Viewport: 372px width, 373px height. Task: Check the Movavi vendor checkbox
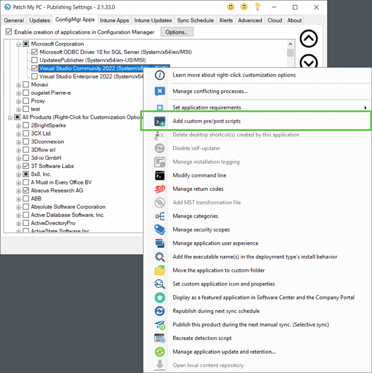[26, 85]
